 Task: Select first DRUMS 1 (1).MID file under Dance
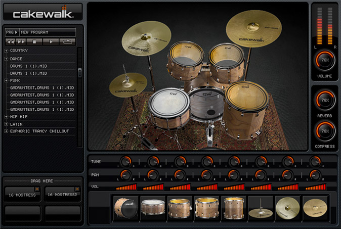click(28, 66)
